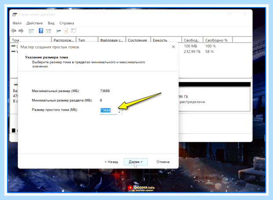Screen dimensions: 273x200
Task: Open the Действие menu
Action: tap(35, 23)
